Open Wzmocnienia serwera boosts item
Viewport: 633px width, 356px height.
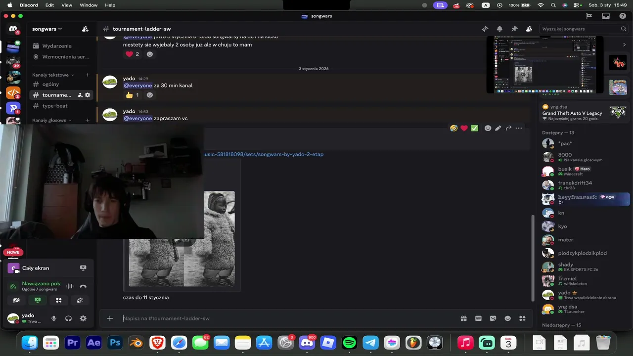(x=61, y=57)
